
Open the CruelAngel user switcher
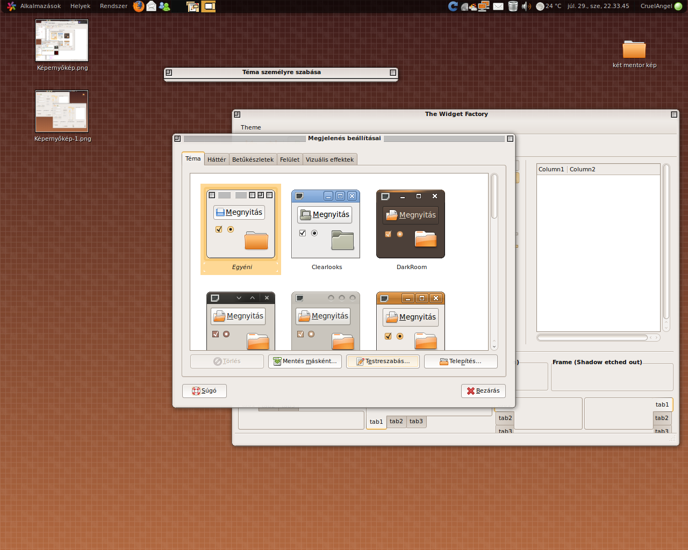point(656,6)
